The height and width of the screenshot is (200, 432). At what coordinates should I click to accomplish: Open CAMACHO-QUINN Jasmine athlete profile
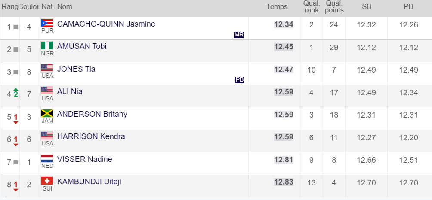tap(106, 24)
